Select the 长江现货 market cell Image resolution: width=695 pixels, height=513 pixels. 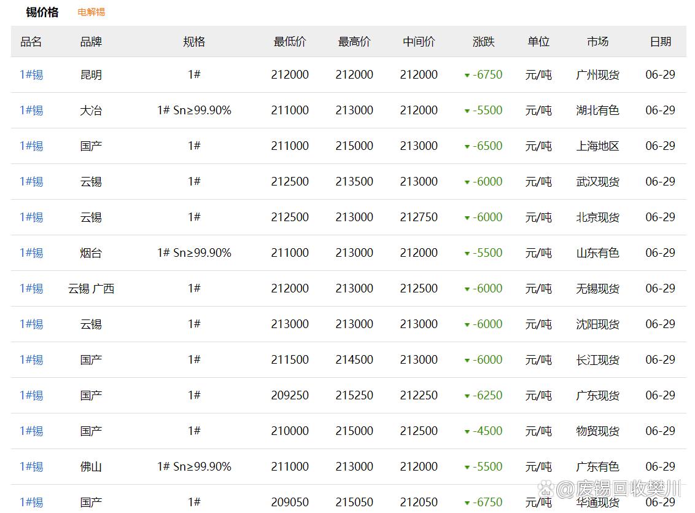click(597, 359)
